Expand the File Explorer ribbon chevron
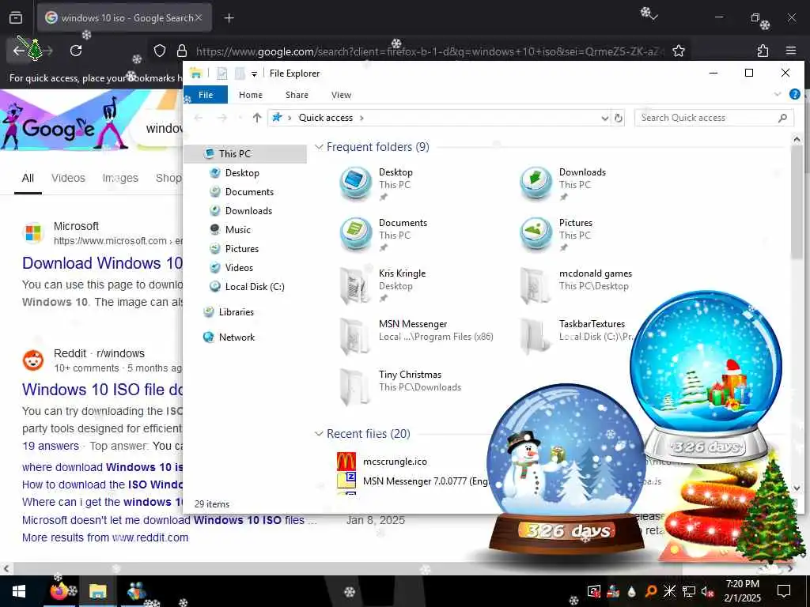Screen dimensions: 810x607 778,95
